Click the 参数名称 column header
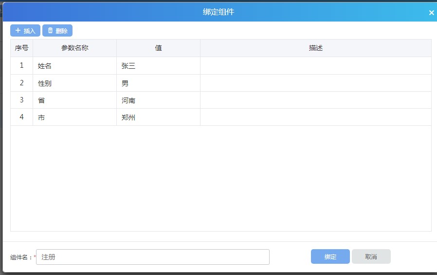The image size is (437, 275). tap(74, 48)
